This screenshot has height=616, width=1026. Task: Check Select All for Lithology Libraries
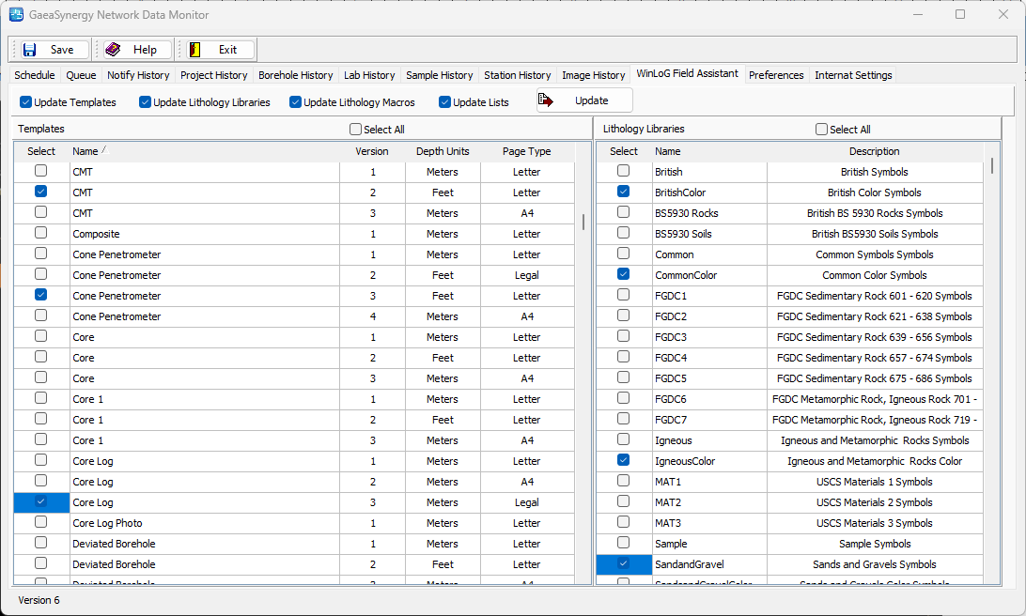click(822, 130)
